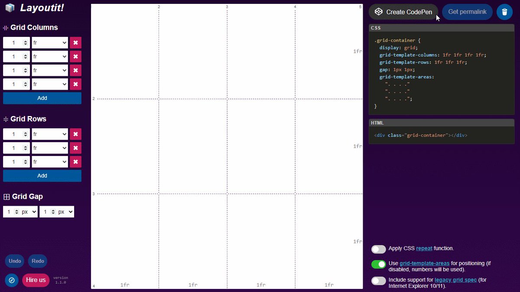Click second row size value field

[x=16, y=148]
